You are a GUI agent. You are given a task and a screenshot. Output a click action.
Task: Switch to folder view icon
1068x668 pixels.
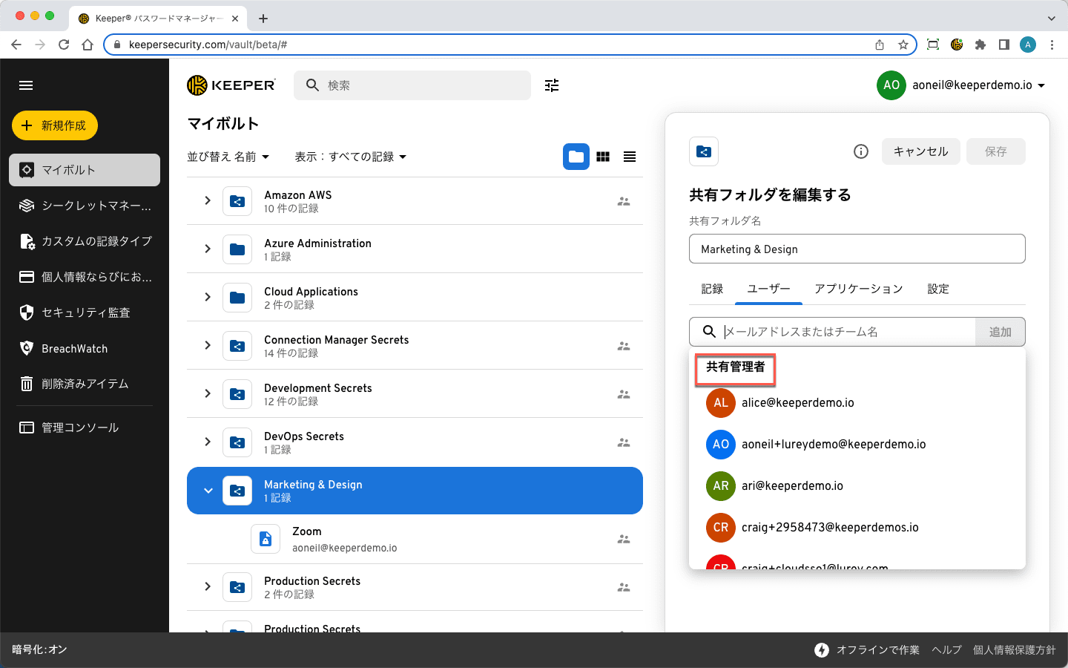(x=576, y=157)
